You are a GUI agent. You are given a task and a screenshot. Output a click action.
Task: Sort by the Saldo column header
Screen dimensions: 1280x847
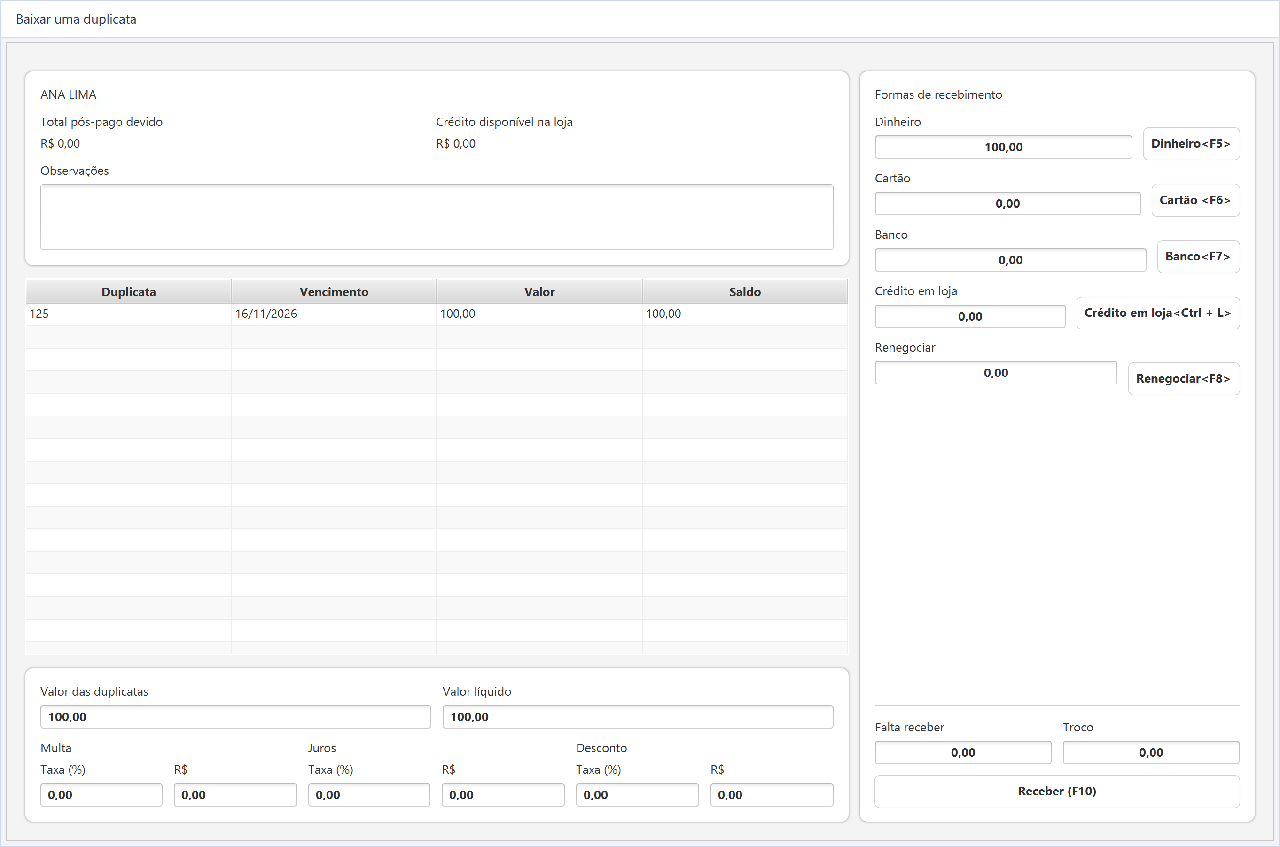coord(744,292)
